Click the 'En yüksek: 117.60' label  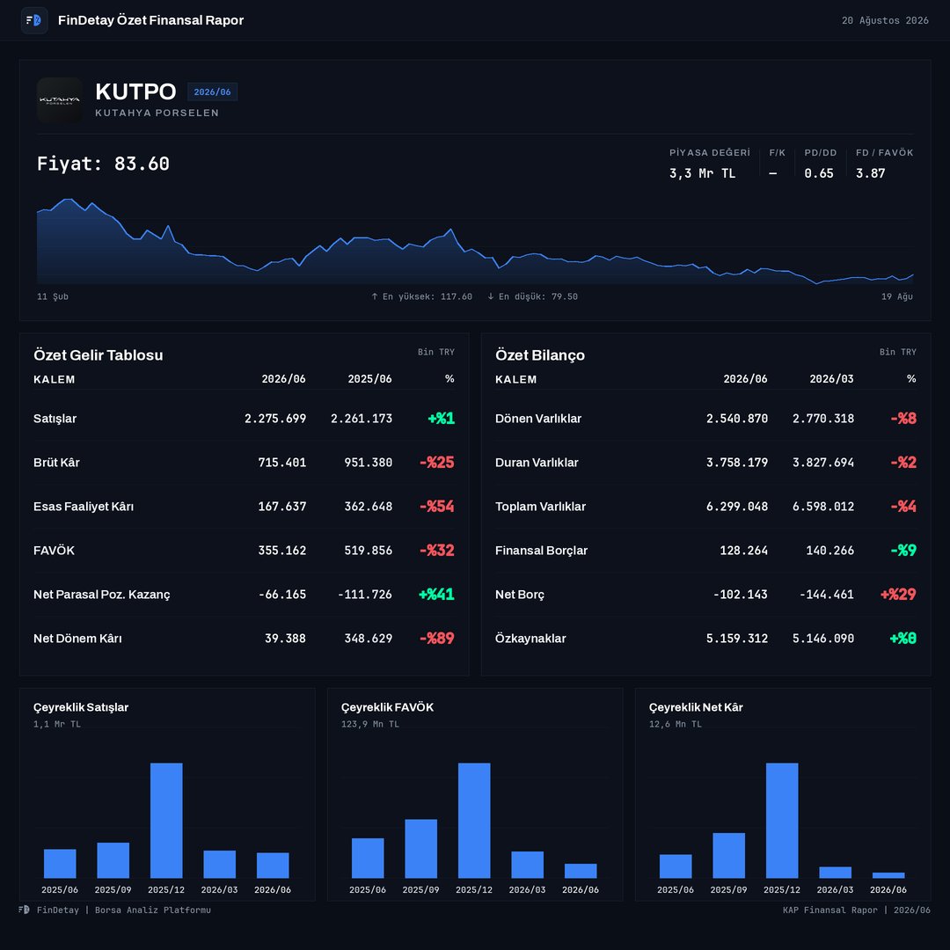421,296
